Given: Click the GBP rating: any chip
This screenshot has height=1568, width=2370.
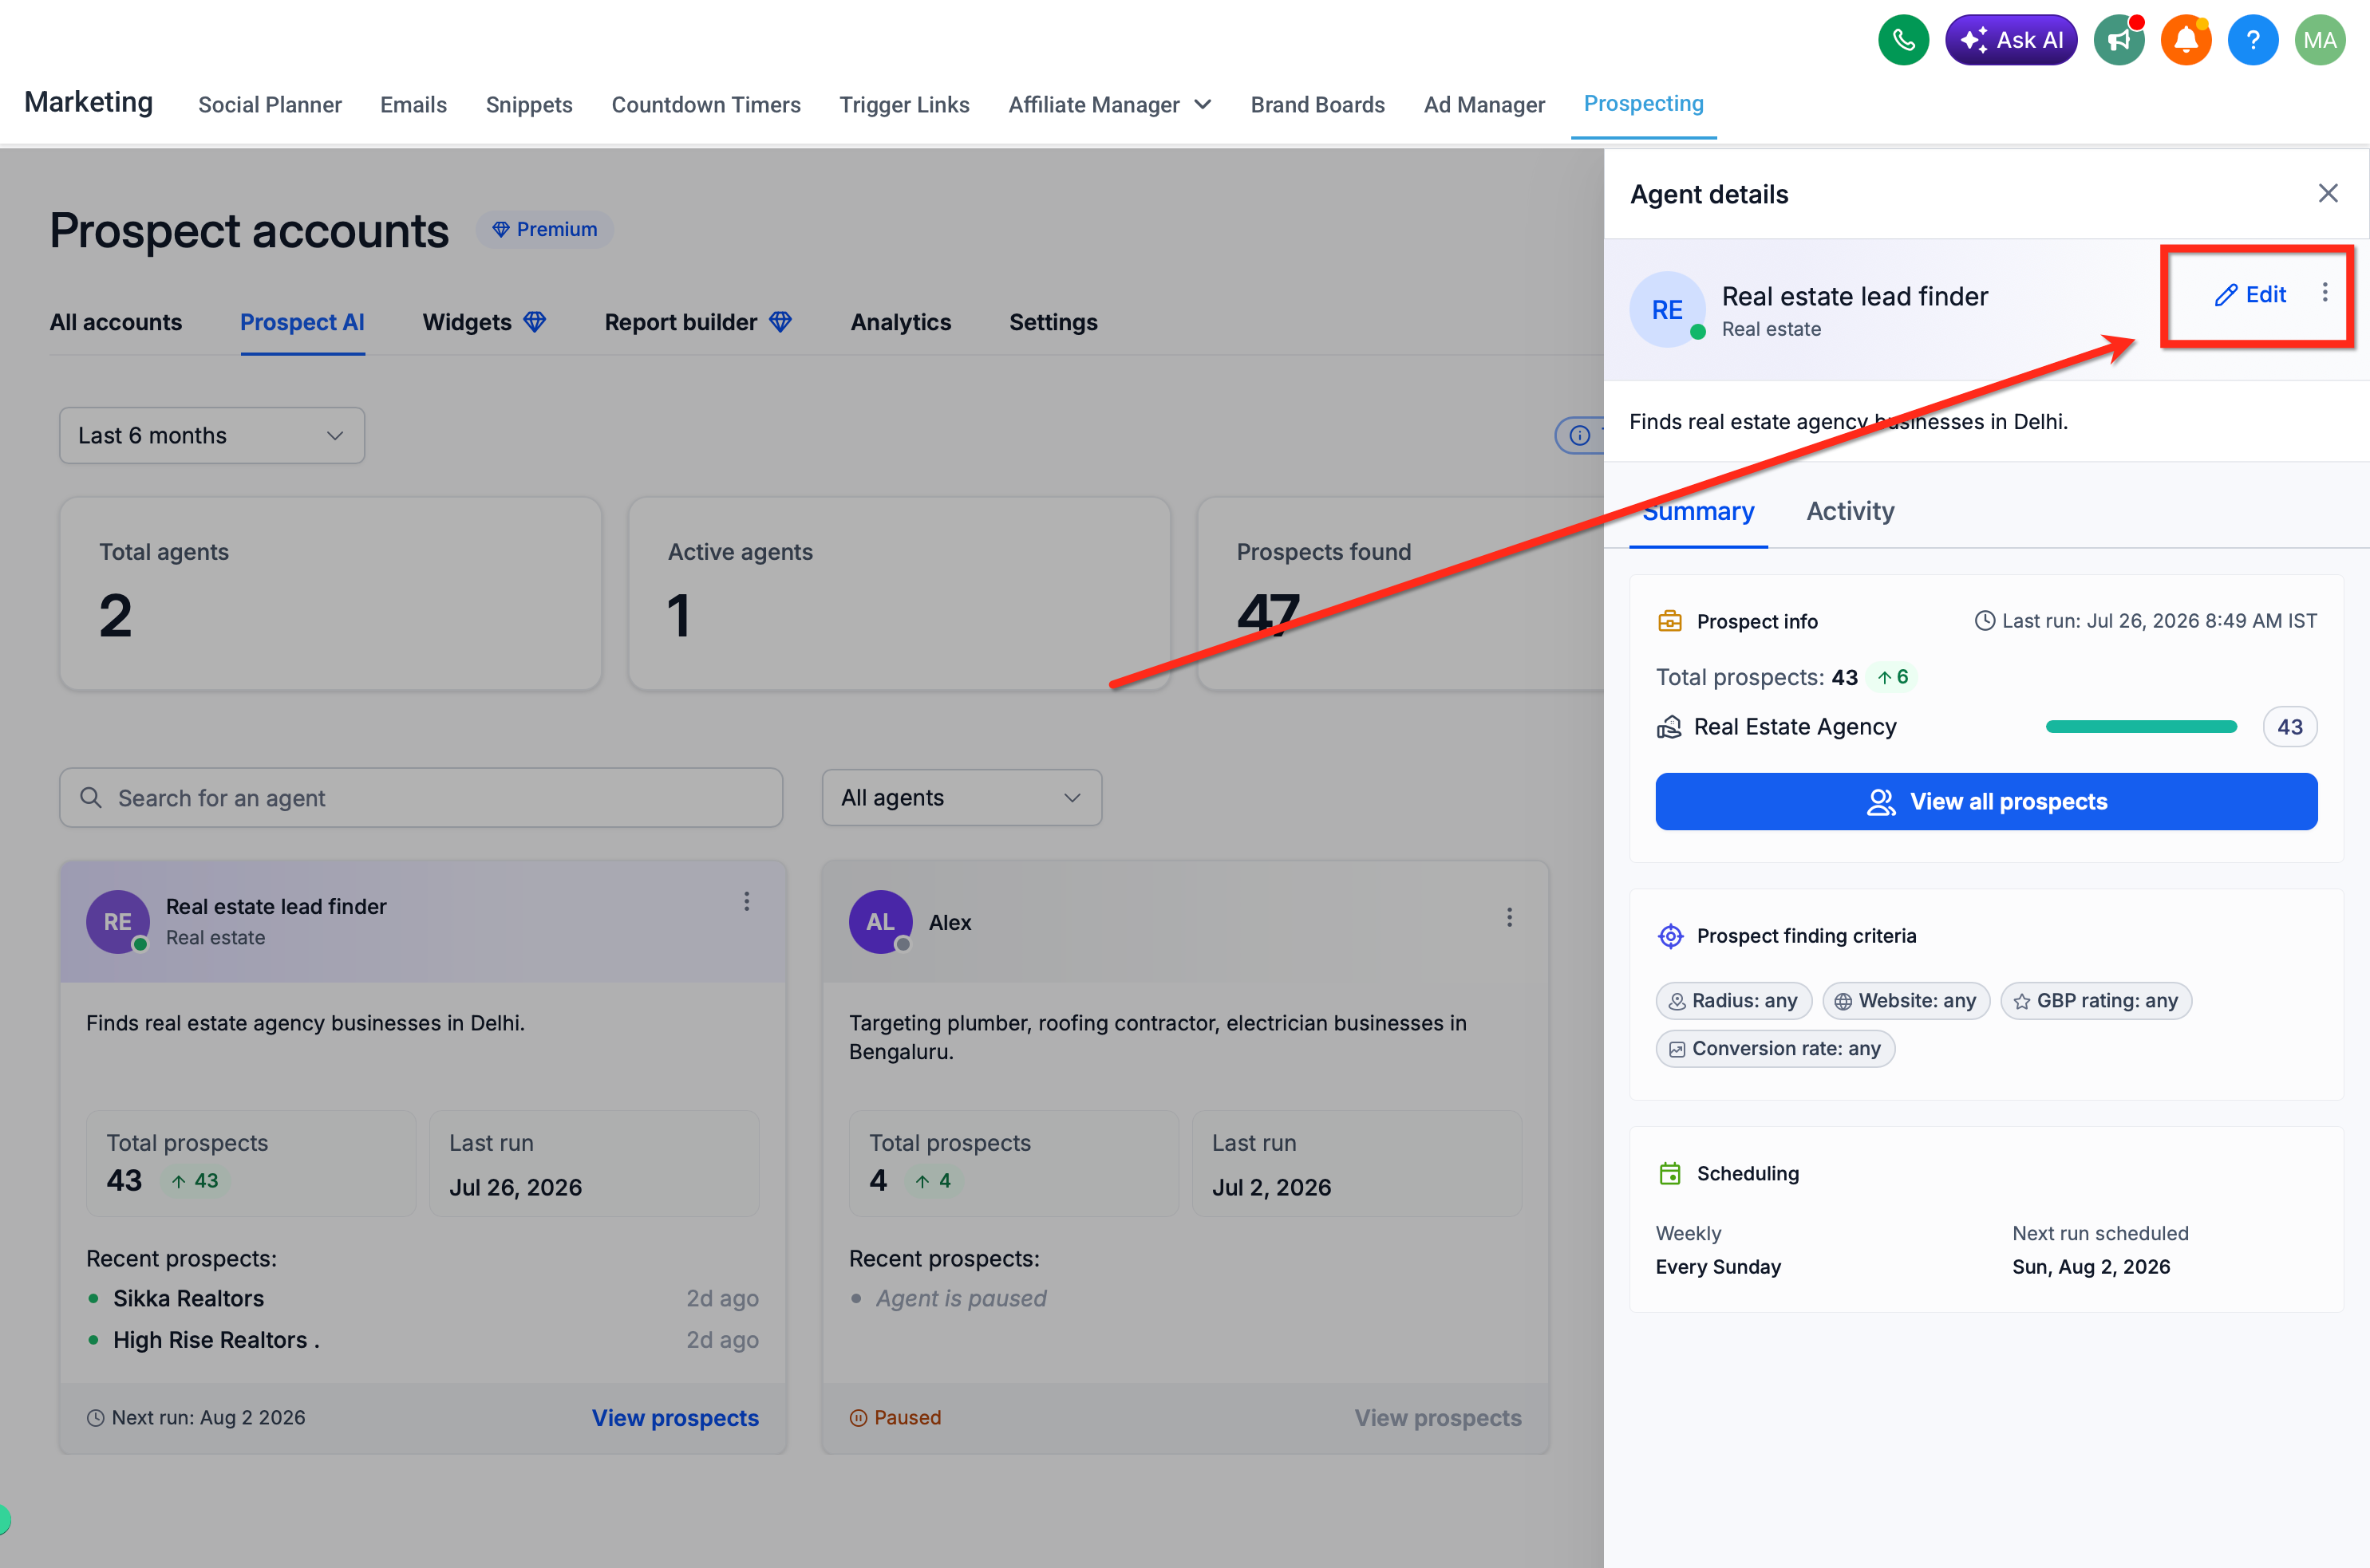Looking at the screenshot, I should tap(2095, 1000).
